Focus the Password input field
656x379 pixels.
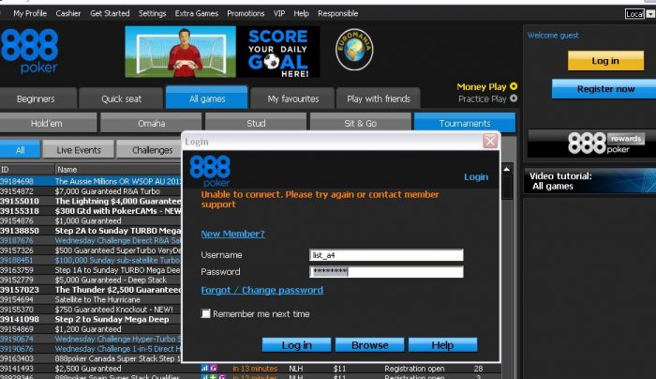coord(386,271)
